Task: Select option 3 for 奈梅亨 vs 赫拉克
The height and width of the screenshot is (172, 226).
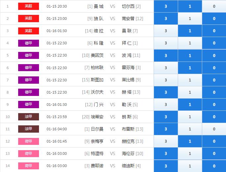Action: [166, 141]
